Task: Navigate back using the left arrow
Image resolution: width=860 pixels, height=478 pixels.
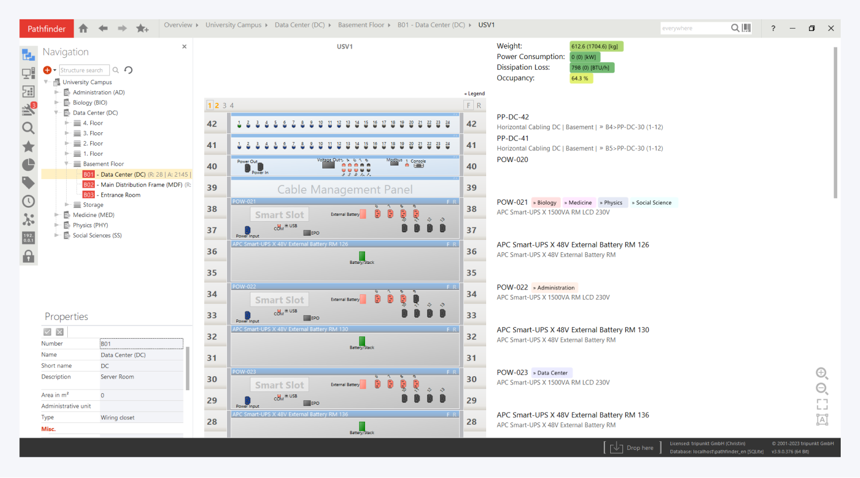Action: tap(103, 28)
